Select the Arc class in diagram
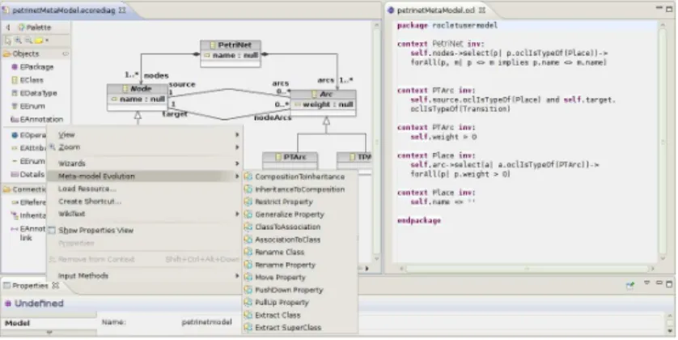Screen dimensions: 678x340 [323, 103]
